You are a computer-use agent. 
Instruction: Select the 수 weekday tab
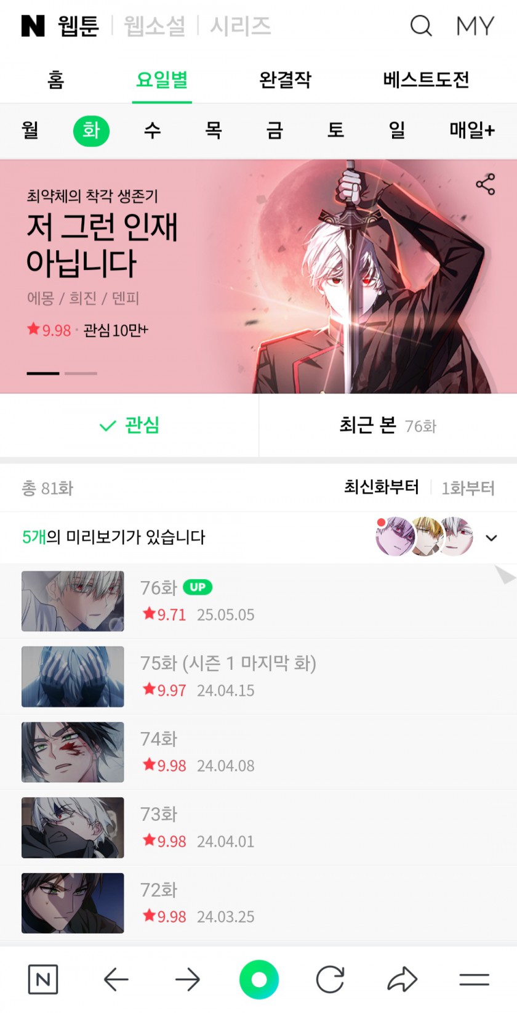pyautogui.click(x=152, y=130)
